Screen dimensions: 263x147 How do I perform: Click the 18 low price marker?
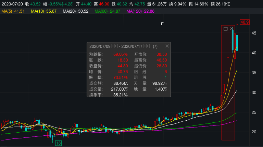tap(58, 143)
